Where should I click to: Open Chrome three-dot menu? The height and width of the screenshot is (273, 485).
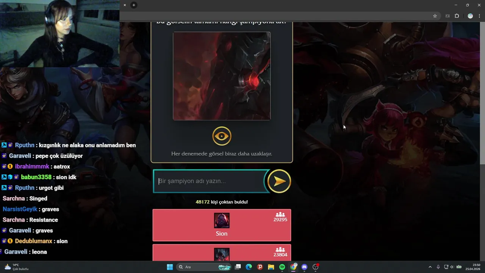479,16
